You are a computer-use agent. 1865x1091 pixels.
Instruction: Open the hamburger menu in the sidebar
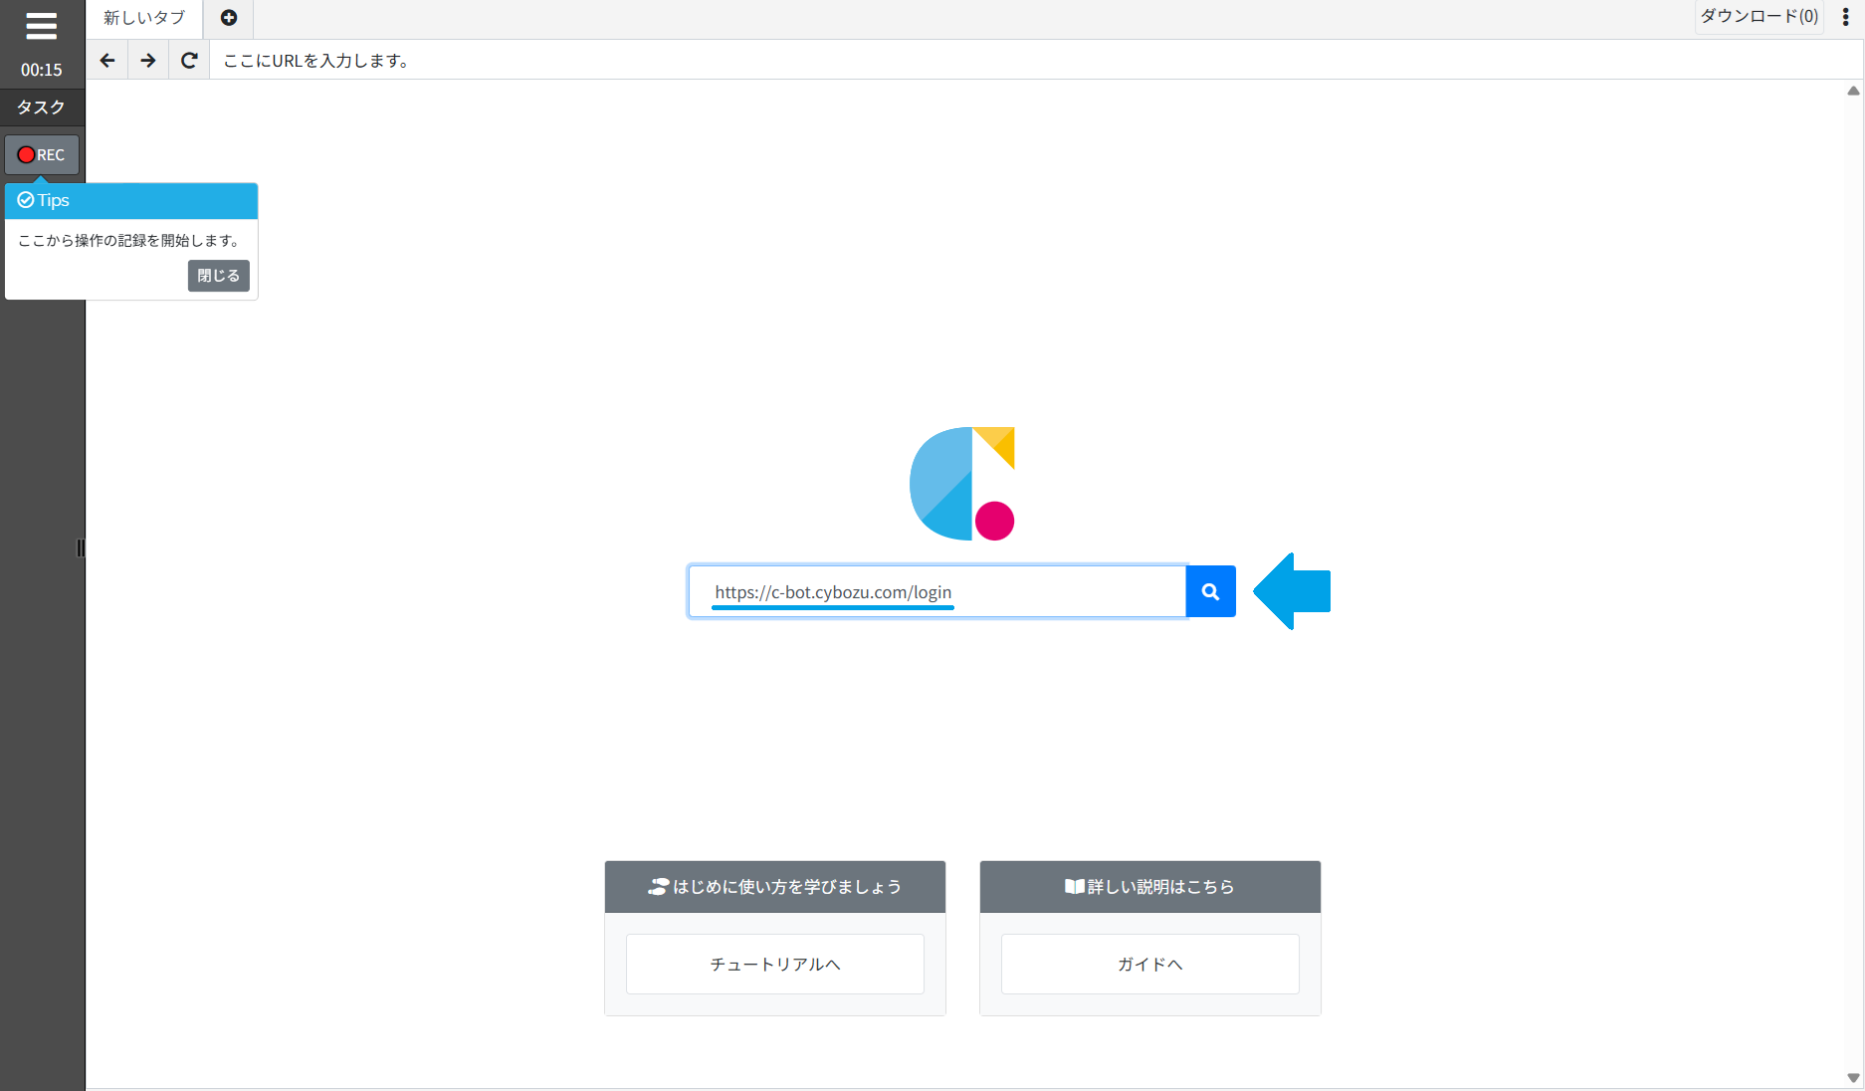[x=41, y=26]
